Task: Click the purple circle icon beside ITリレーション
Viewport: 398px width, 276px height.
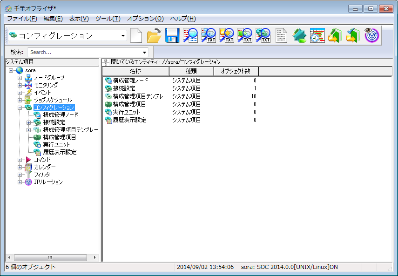Action: coord(28,182)
